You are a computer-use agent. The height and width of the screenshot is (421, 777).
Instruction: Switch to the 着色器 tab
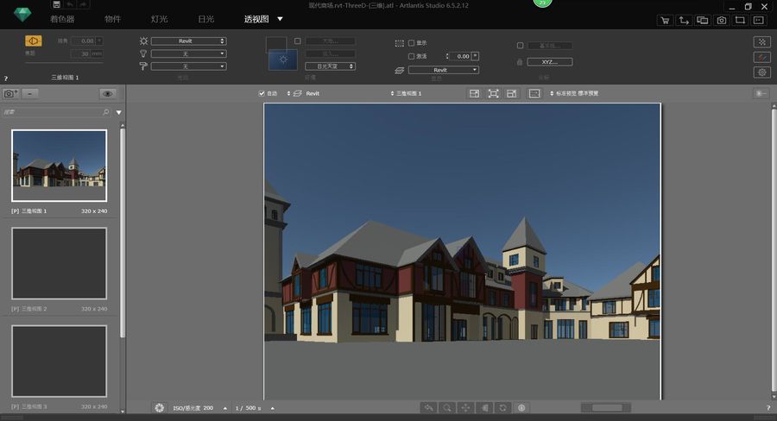62,19
